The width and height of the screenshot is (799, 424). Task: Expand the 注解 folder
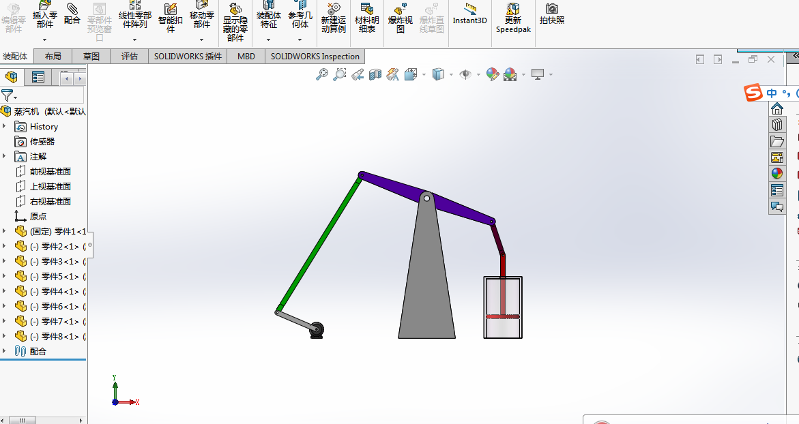pyautogui.click(x=5, y=155)
